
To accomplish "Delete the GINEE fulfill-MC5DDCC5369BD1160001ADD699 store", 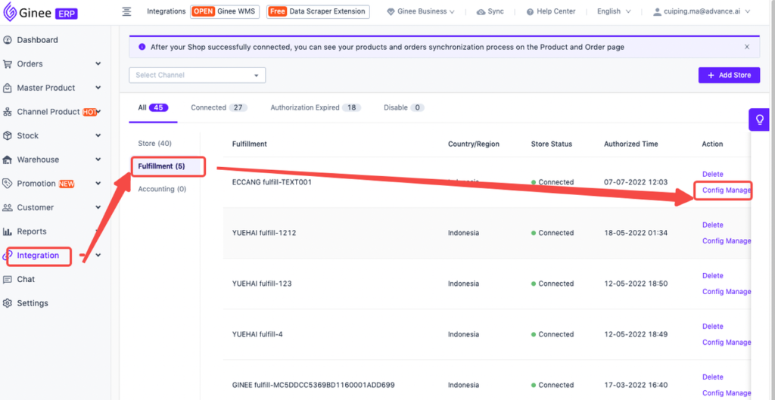I will (x=713, y=377).
